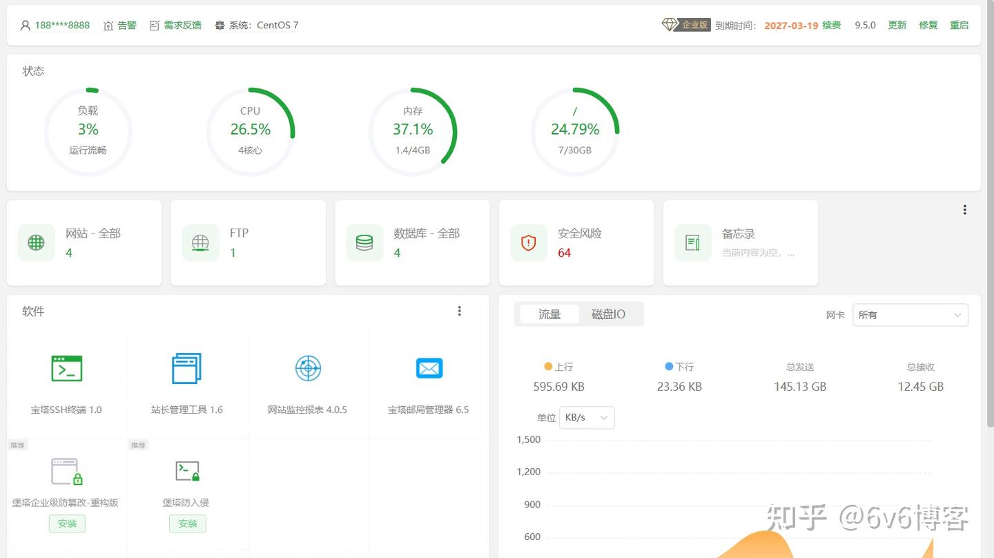
Task: Switch to the 流量 tab
Action: tap(549, 314)
